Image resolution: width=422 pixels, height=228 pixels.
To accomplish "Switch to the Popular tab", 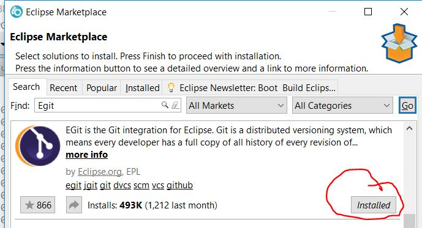I will 102,88.
